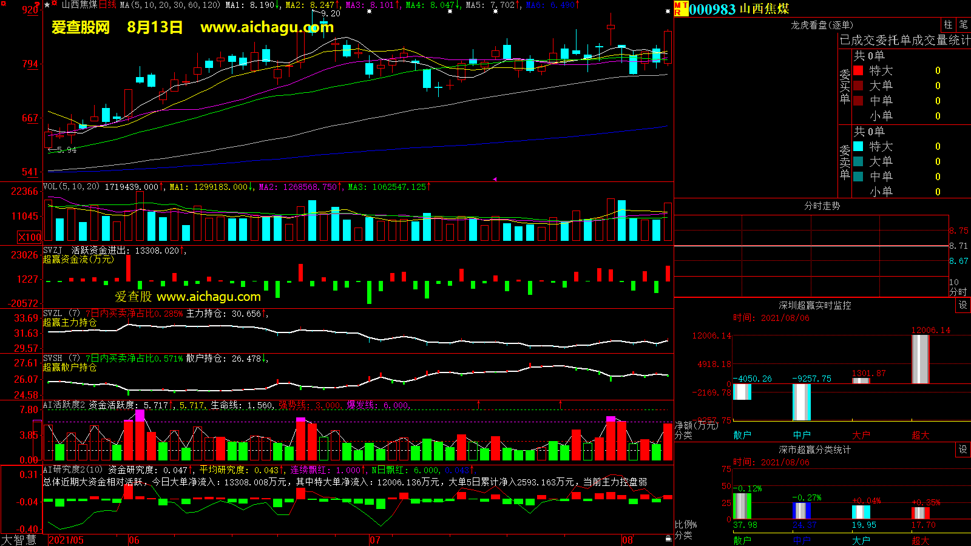The height and width of the screenshot is (546, 971).
Task: Click the small red square top-left corner icon
Action: (x=3, y=4)
